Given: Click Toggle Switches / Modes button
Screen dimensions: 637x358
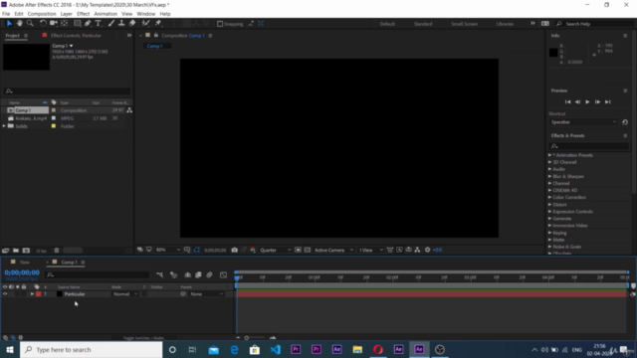Looking at the screenshot, I should (x=143, y=338).
